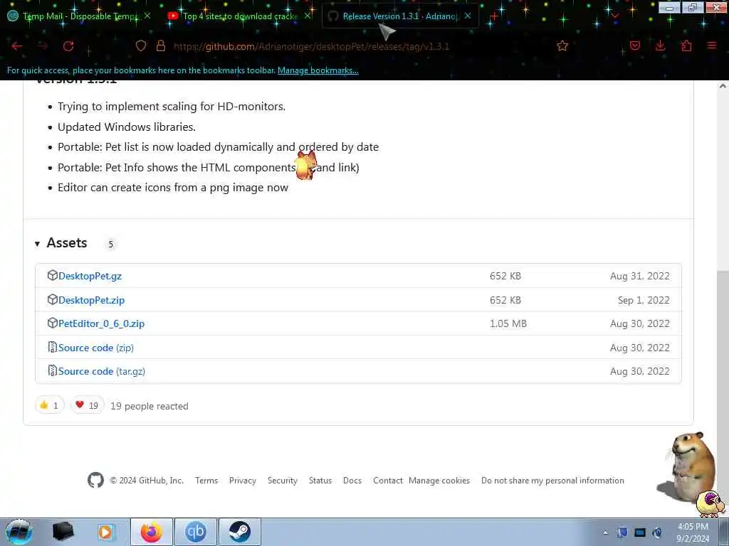Open a new tab with plus button
This screenshot has height=546, width=729.
pyautogui.click(x=494, y=17)
